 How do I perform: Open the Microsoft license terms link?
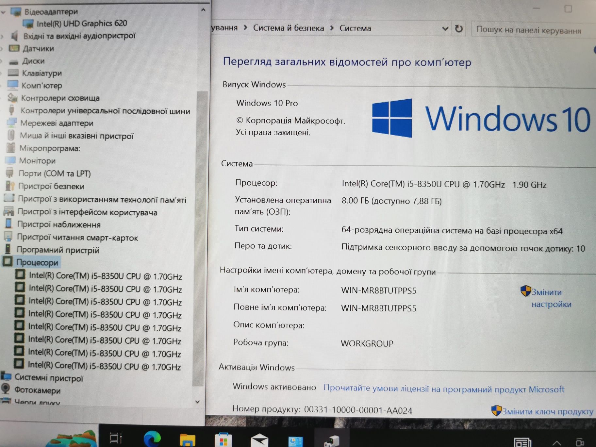click(x=444, y=389)
